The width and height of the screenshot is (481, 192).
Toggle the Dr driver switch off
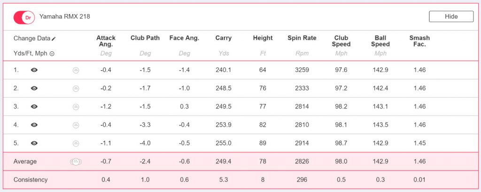(x=24, y=18)
